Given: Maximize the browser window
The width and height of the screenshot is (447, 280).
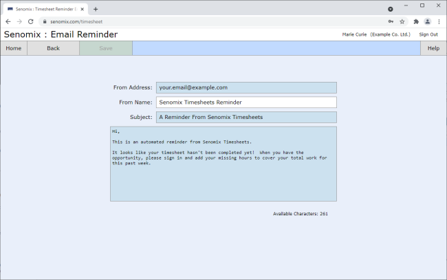Looking at the screenshot, I should tap(422, 6).
